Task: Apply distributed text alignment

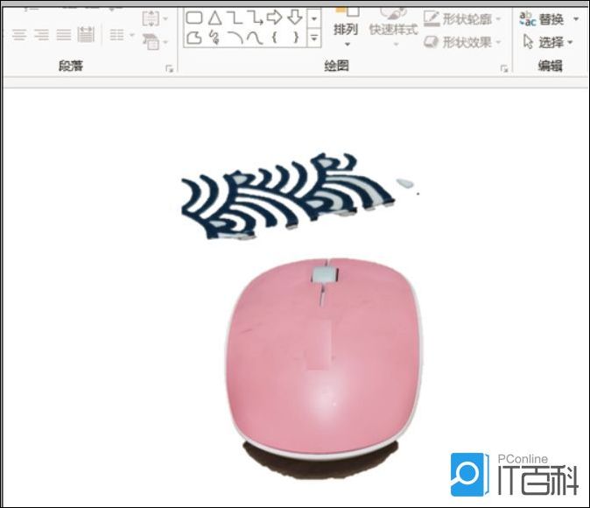Action: pyautogui.click(x=86, y=35)
